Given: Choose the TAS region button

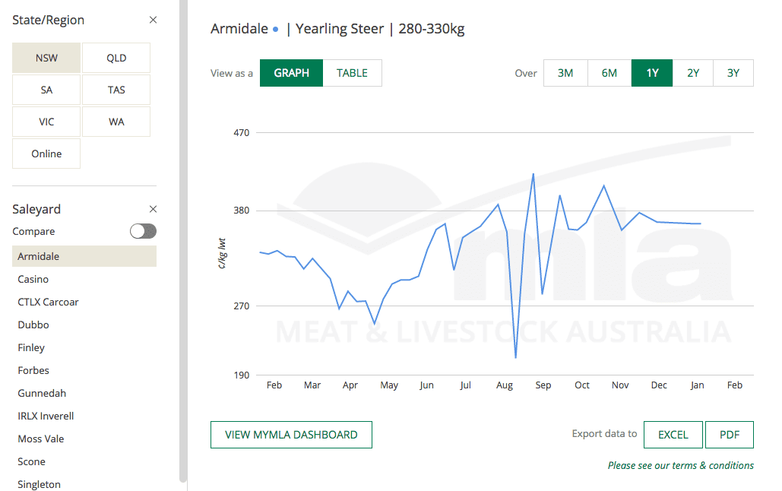Looking at the screenshot, I should pos(116,90).
